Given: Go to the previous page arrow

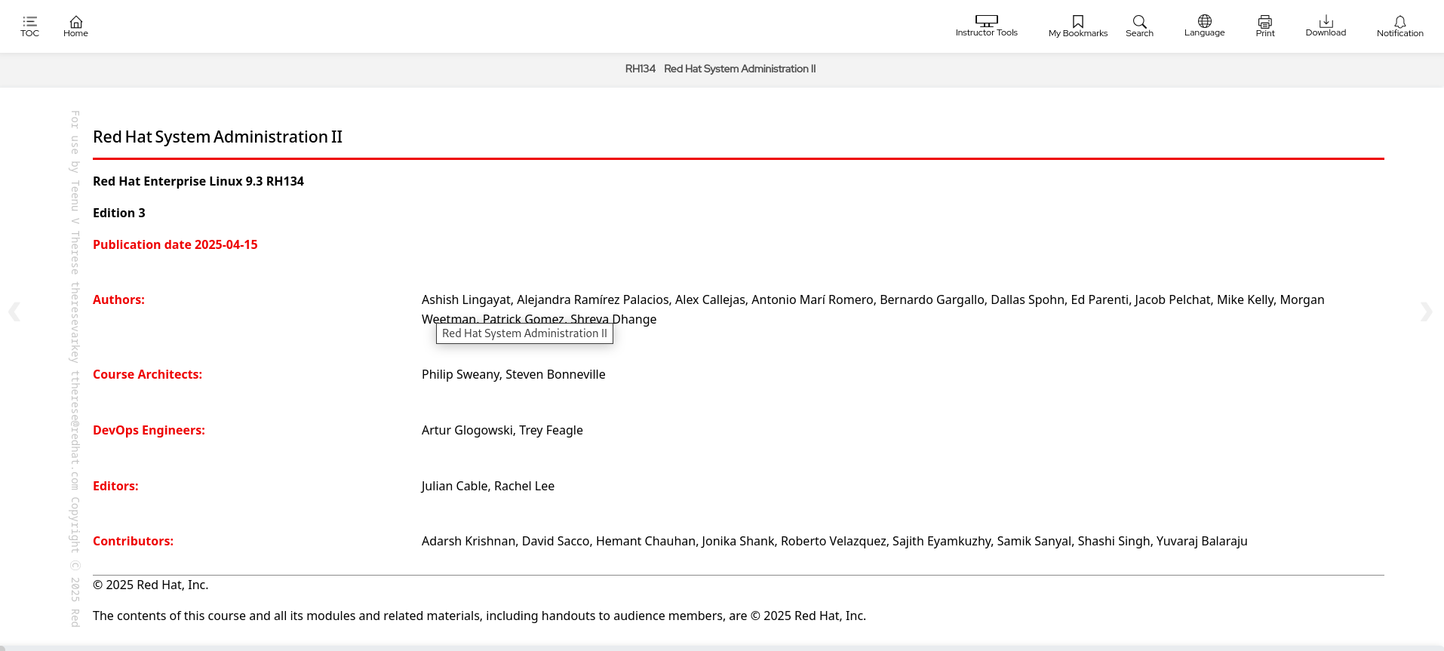Looking at the screenshot, I should (14, 312).
